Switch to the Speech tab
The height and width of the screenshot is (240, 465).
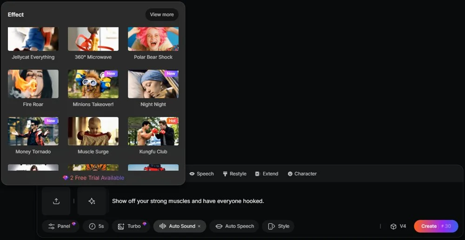(x=201, y=174)
